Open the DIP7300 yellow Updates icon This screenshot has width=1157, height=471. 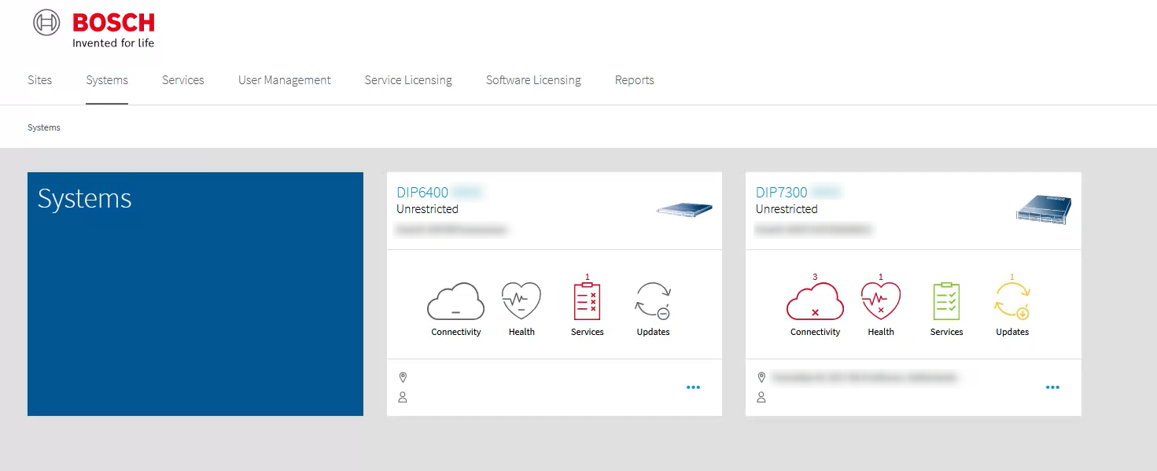point(1012,301)
